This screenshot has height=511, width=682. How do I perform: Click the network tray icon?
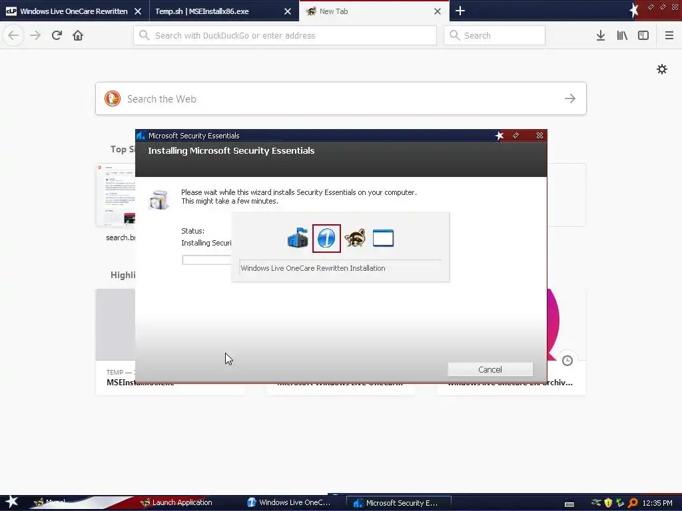596,503
